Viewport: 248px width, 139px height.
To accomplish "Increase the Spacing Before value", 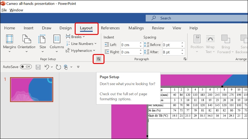I will (182, 43).
